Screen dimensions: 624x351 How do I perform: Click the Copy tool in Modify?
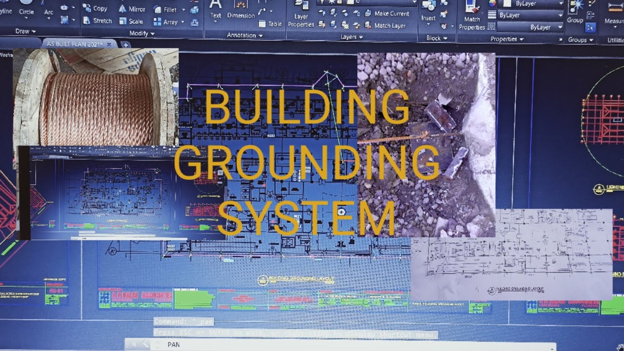[95, 8]
